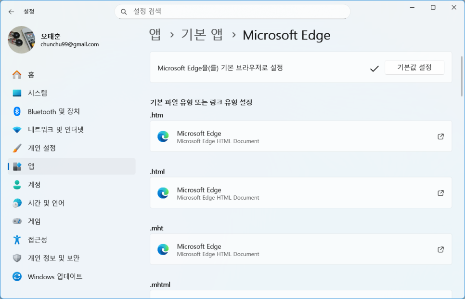Click the gamepad icon for 게임
The image size is (465, 299).
17,221
